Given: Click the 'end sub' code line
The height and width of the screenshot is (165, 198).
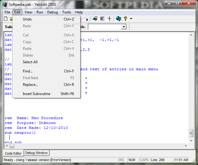Looking at the screenshot, I should click(13, 142).
